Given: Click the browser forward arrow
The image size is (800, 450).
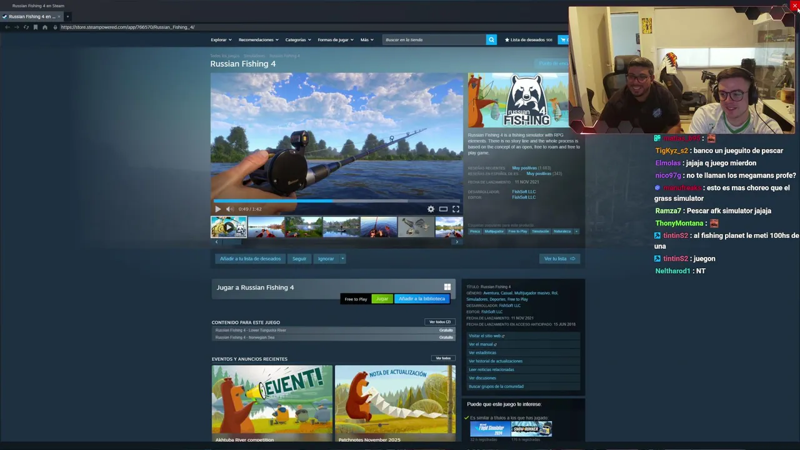Looking at the screenshot, I should click(16, 27).
